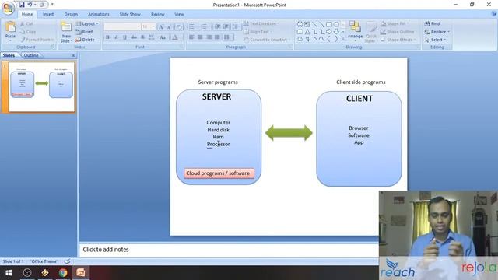Viewport: 498px width, 280px height.
Task: Open Quick Styles gallery
Action: 370,32
